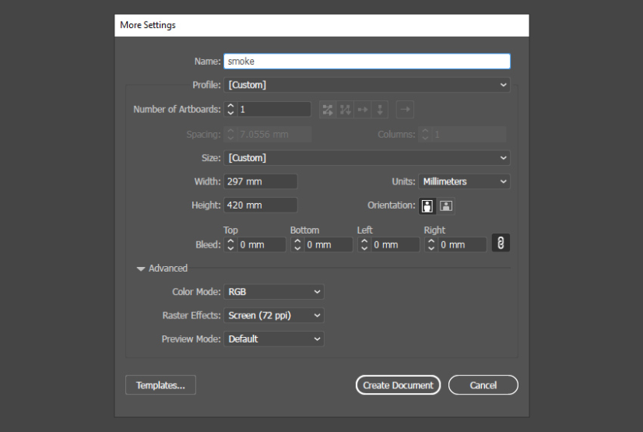Open the Color Mode RGB dropdown
The width and height of the screenshot is (643, 432).
coord(273,292)
